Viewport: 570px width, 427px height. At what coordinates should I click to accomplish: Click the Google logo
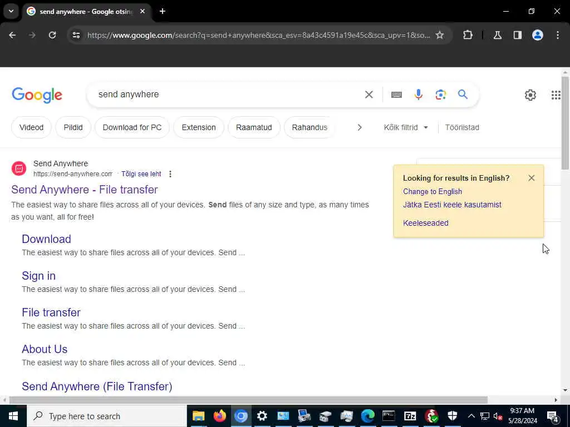37,95
